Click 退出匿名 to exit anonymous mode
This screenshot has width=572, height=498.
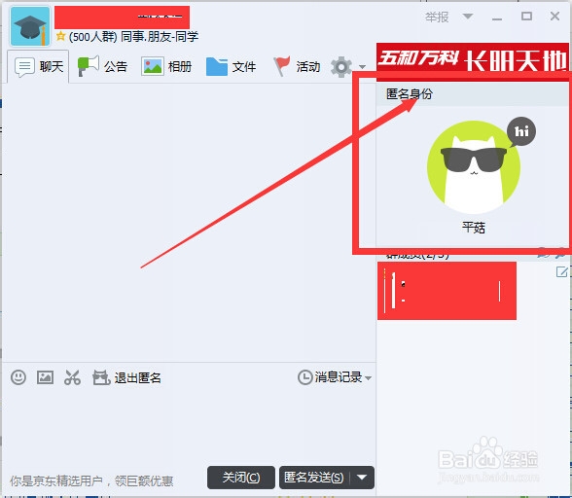point(126,377)
